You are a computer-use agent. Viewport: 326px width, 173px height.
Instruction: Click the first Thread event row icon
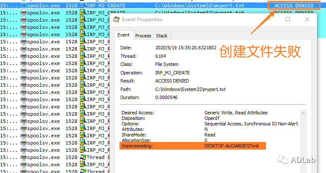83,157
